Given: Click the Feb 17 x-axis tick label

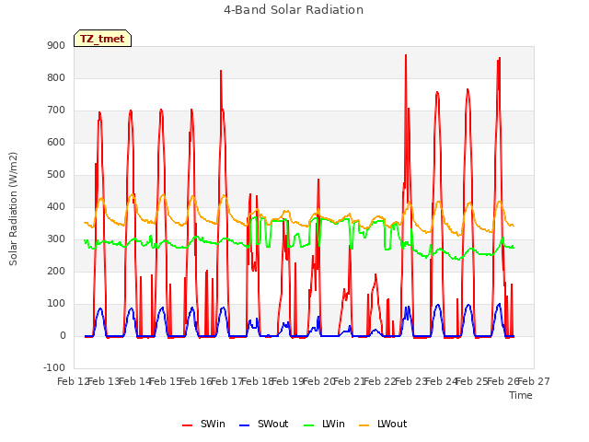Looking at the screenshot, I should (227, 381).
